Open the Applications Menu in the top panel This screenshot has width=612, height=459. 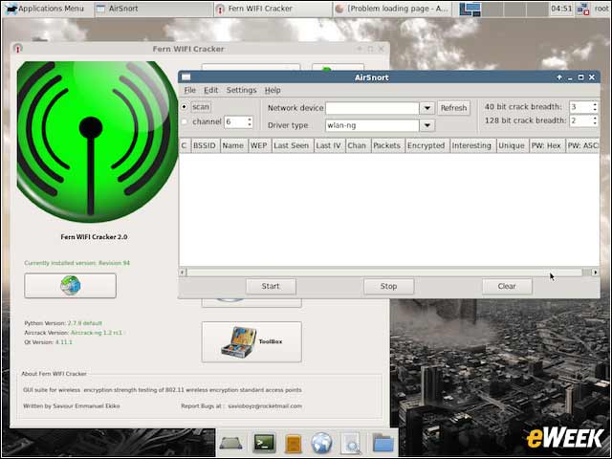(45, 9)
